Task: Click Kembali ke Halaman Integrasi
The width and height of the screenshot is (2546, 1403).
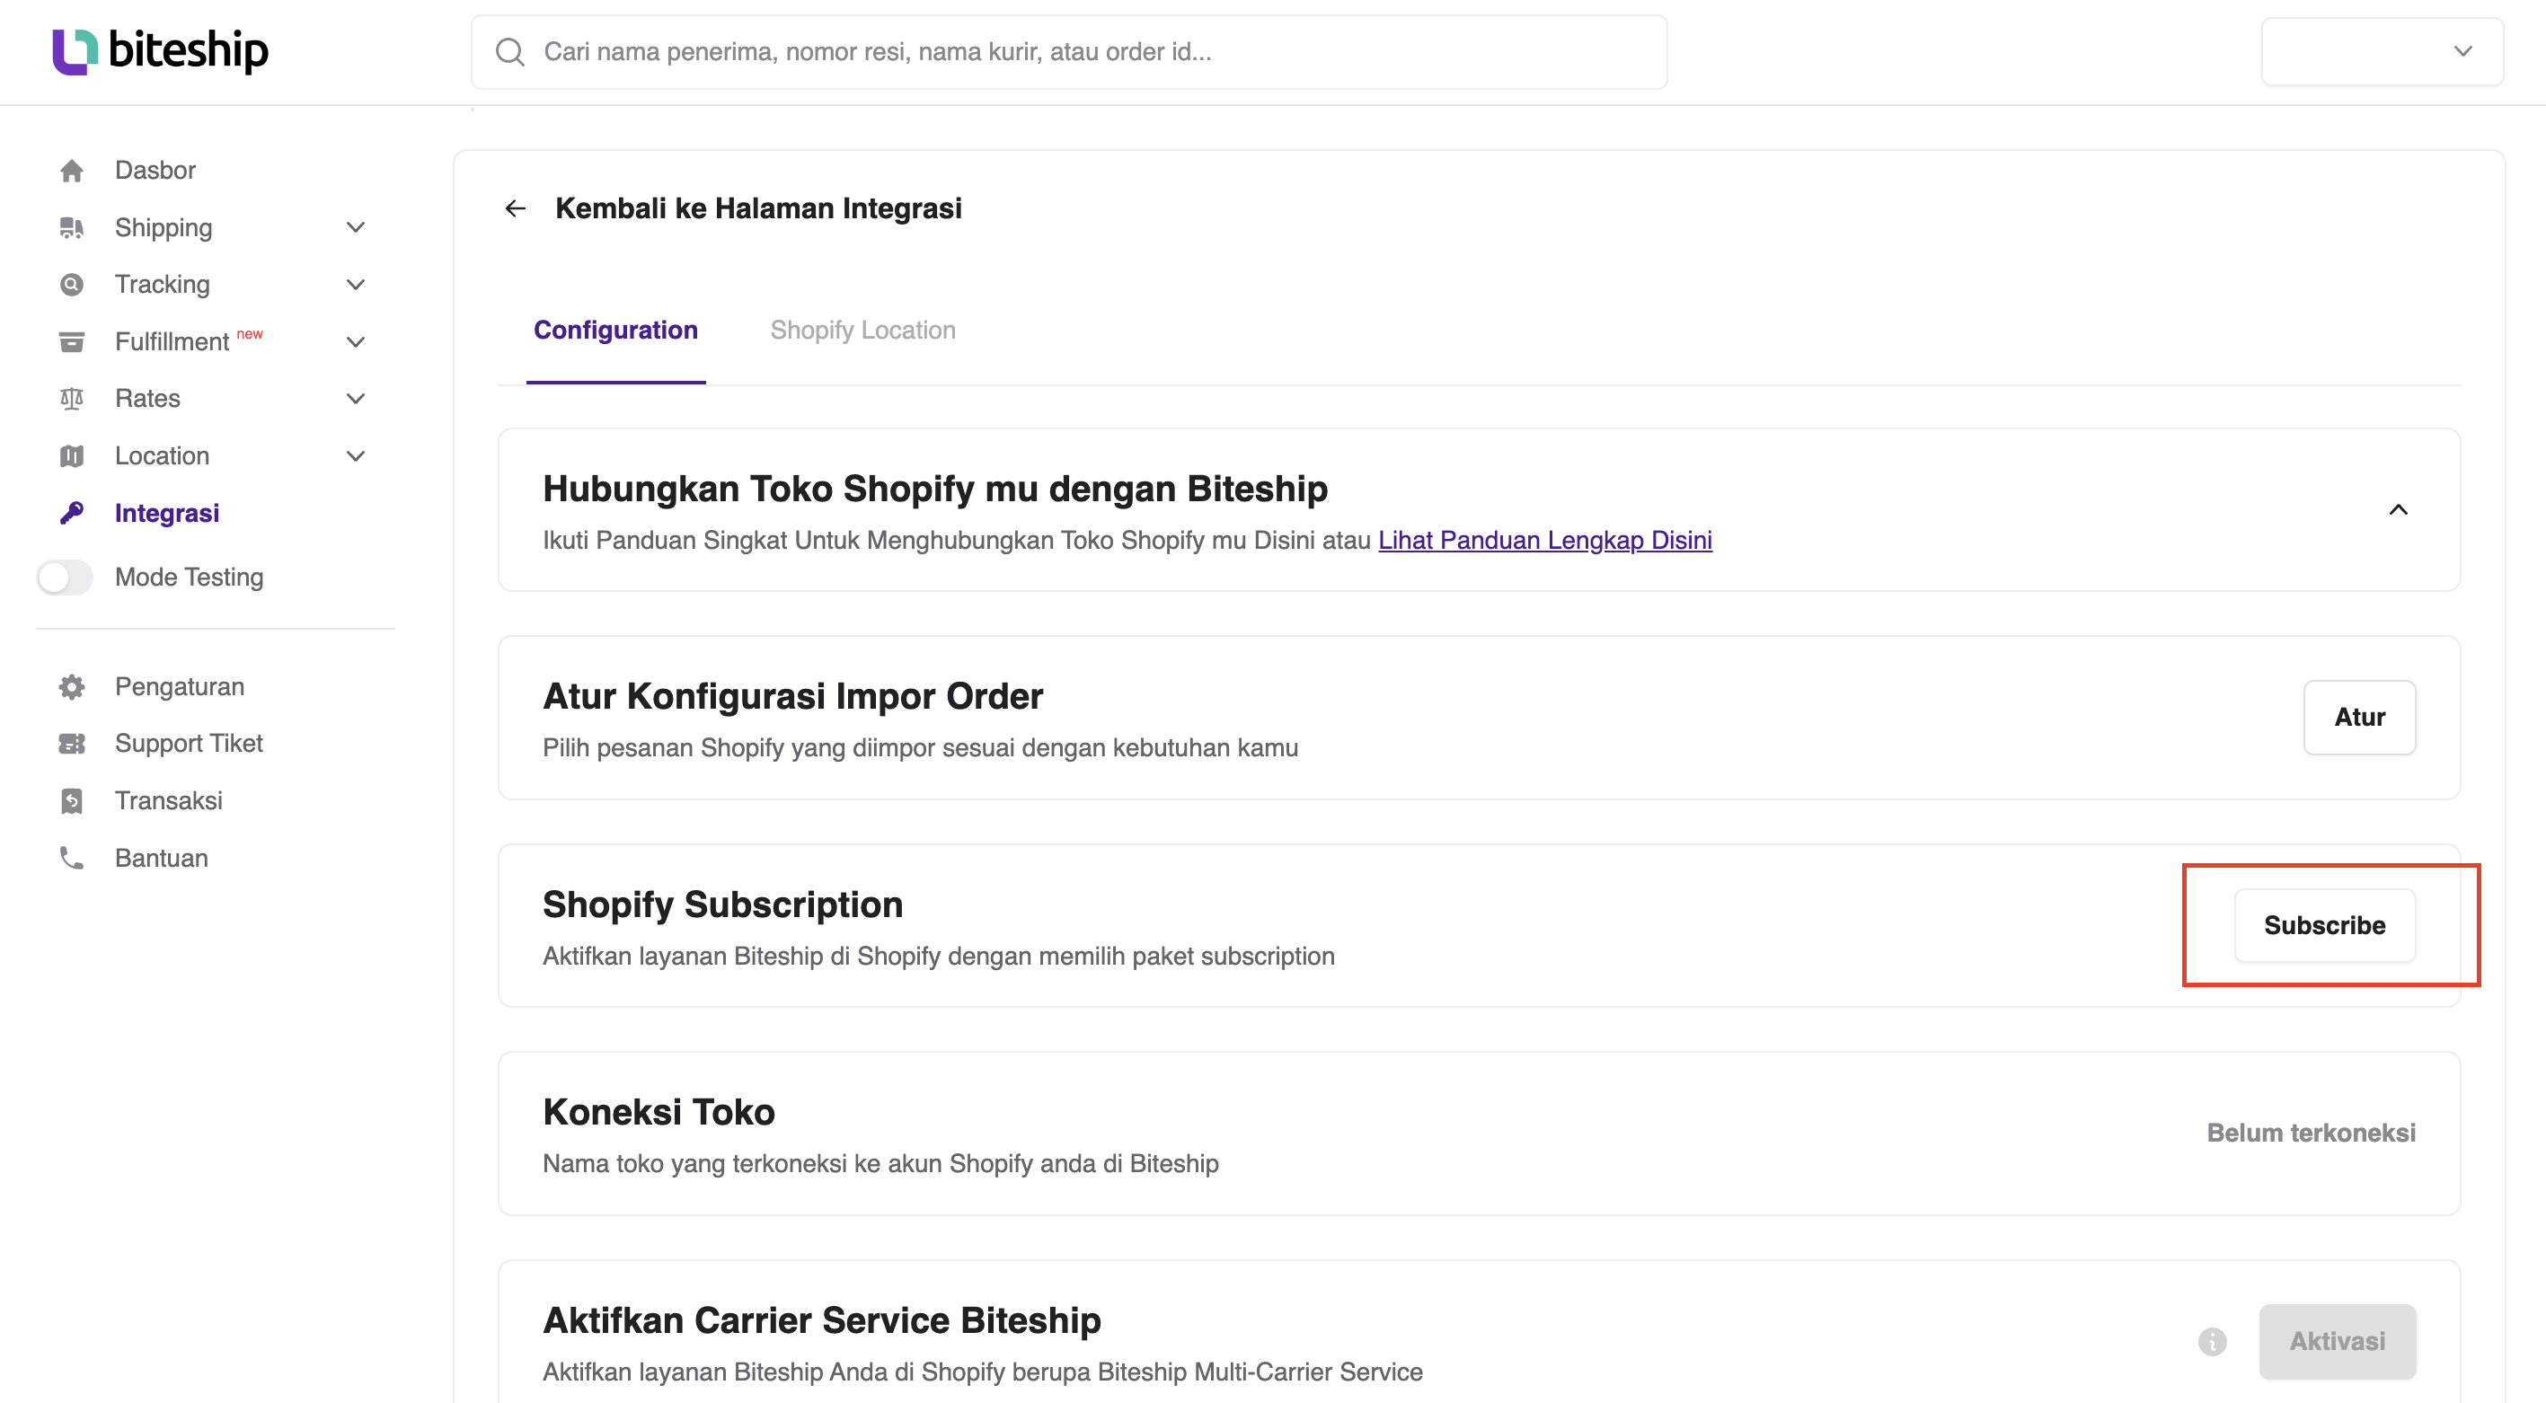Action: tap(758, 208)
